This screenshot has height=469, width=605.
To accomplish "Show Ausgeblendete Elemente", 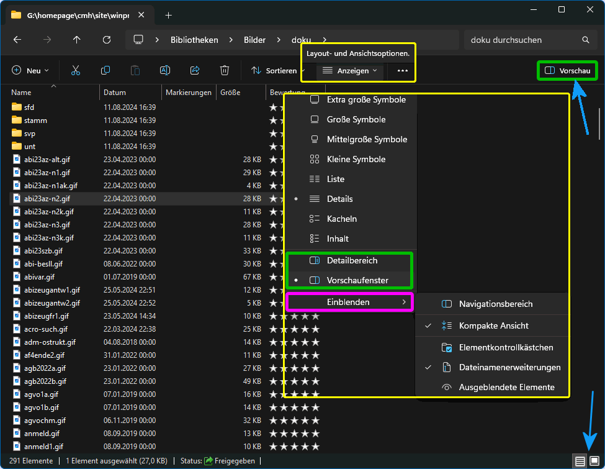I will pyautogui.click(x=506, y=387).
